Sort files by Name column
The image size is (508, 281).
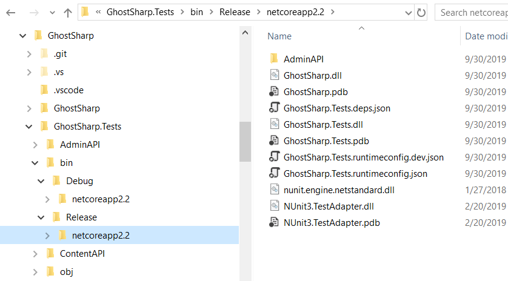[x=279, y=36]
